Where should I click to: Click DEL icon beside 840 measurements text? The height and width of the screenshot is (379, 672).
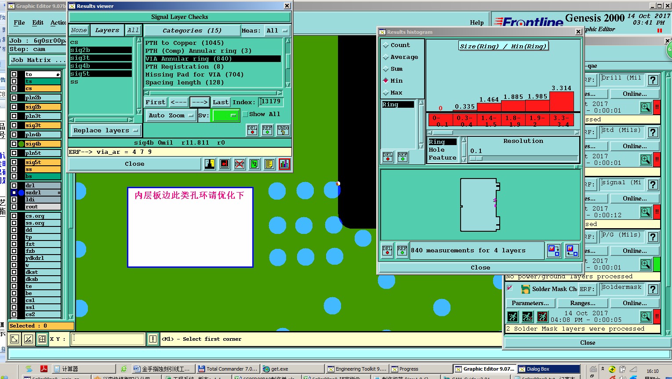pyautogui.click(x=387, y=251)
